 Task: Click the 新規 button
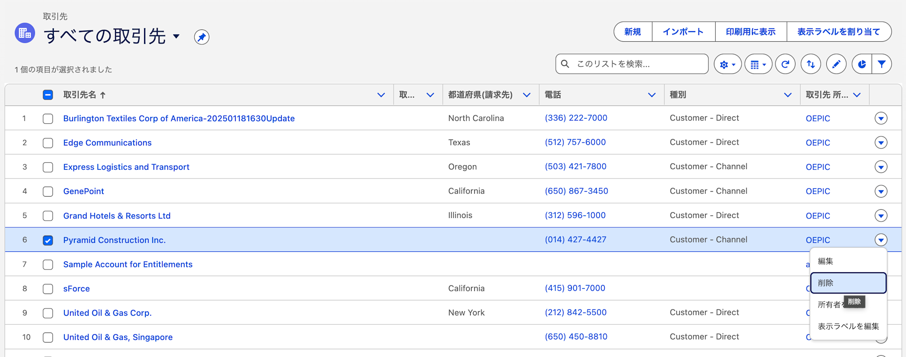pyautogui.click(x=633, y=32)
